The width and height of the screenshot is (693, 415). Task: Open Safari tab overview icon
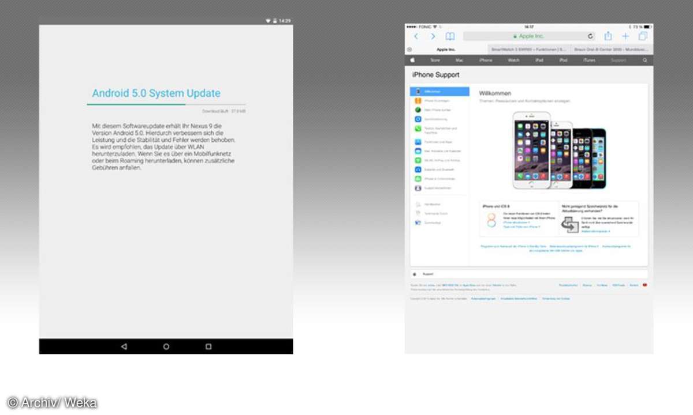tap(643, 36)
